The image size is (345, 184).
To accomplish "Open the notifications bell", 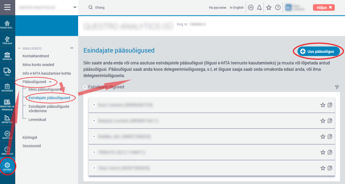I will point(259,7).
